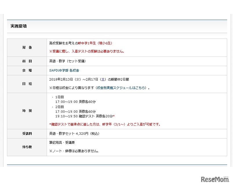Select the 時間 row header cell
The image size is (233, 186).
(27, 111)
